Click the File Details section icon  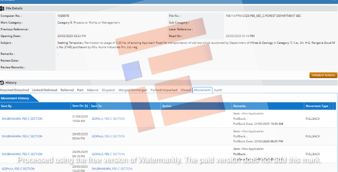click(2, 8)
